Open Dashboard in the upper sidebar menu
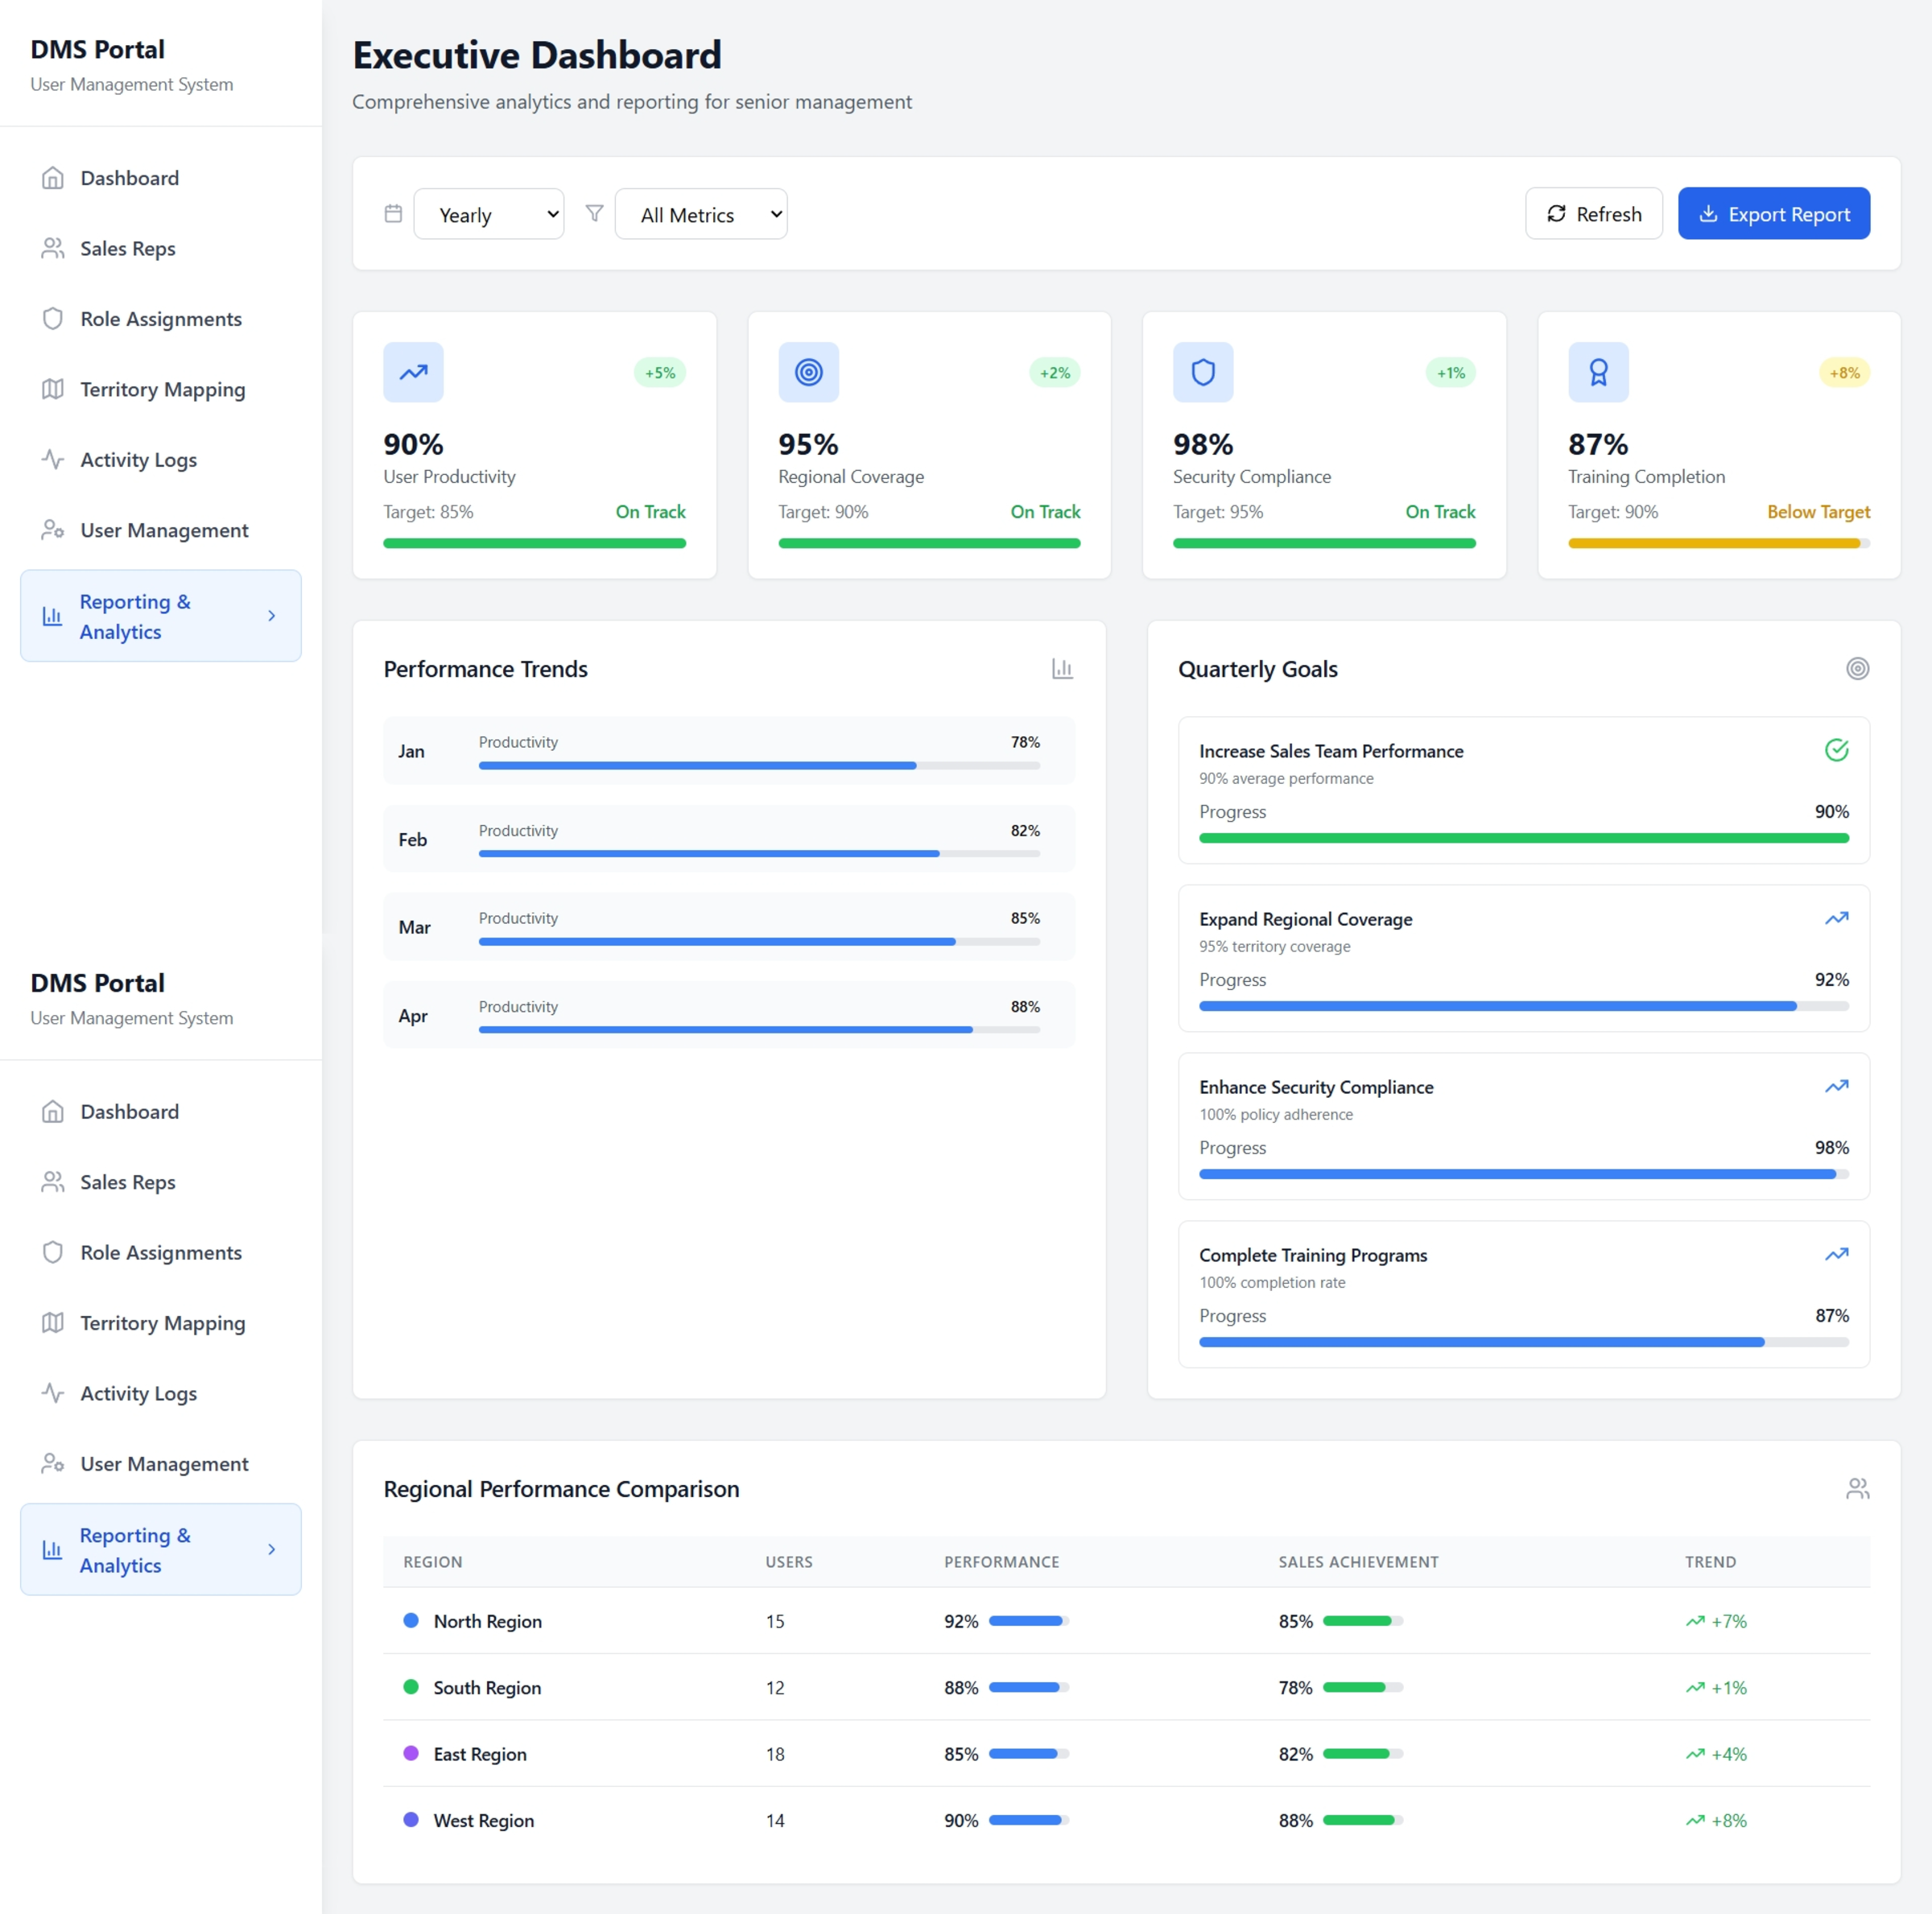1932x1914 pixels. coord(161,178)
